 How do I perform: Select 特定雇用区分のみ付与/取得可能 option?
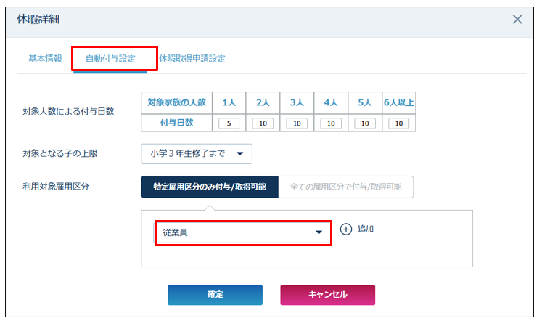coord(210,187)
